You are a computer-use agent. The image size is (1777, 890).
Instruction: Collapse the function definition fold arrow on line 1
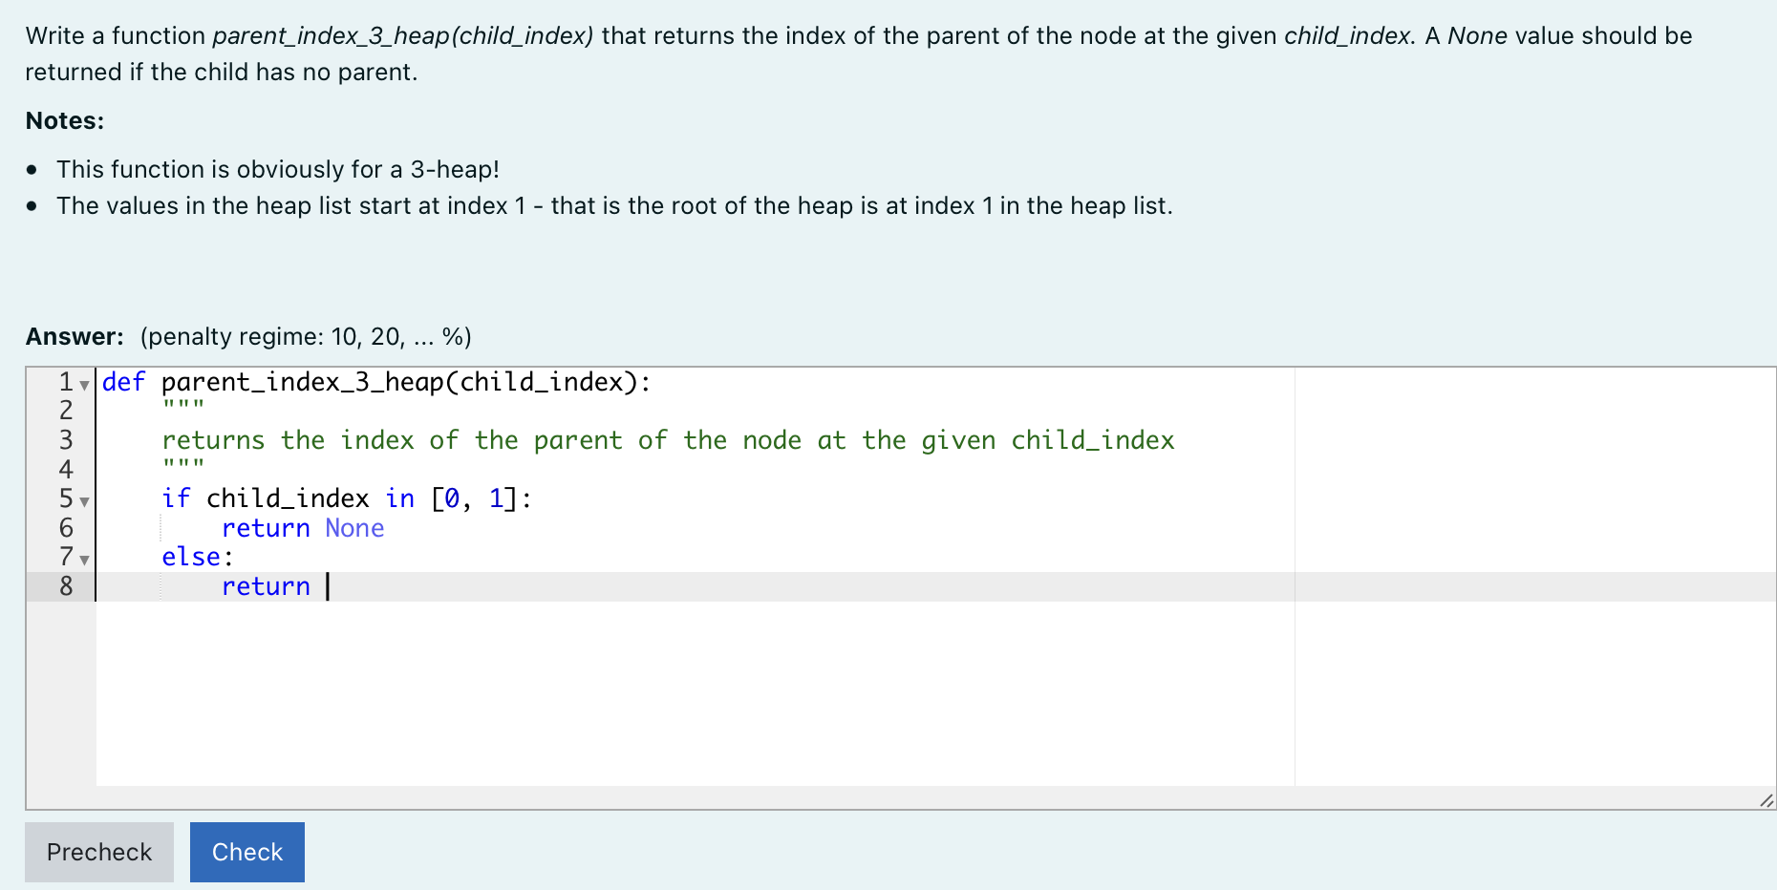(x=84, y=385)
